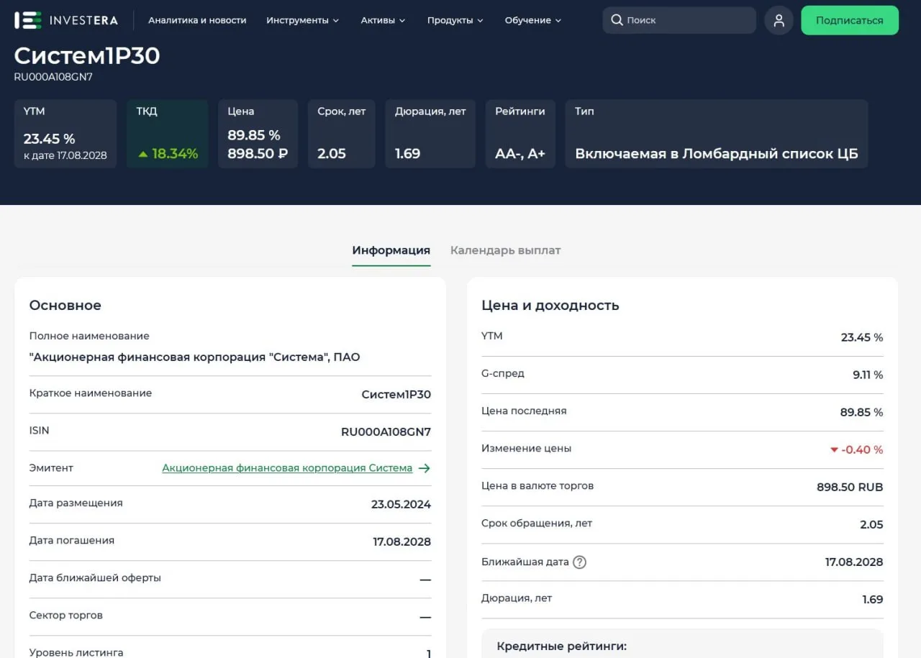Click the Изменение цены value -0.40 %
Viewport: 921px width, 658px height.
pos(862,450)
